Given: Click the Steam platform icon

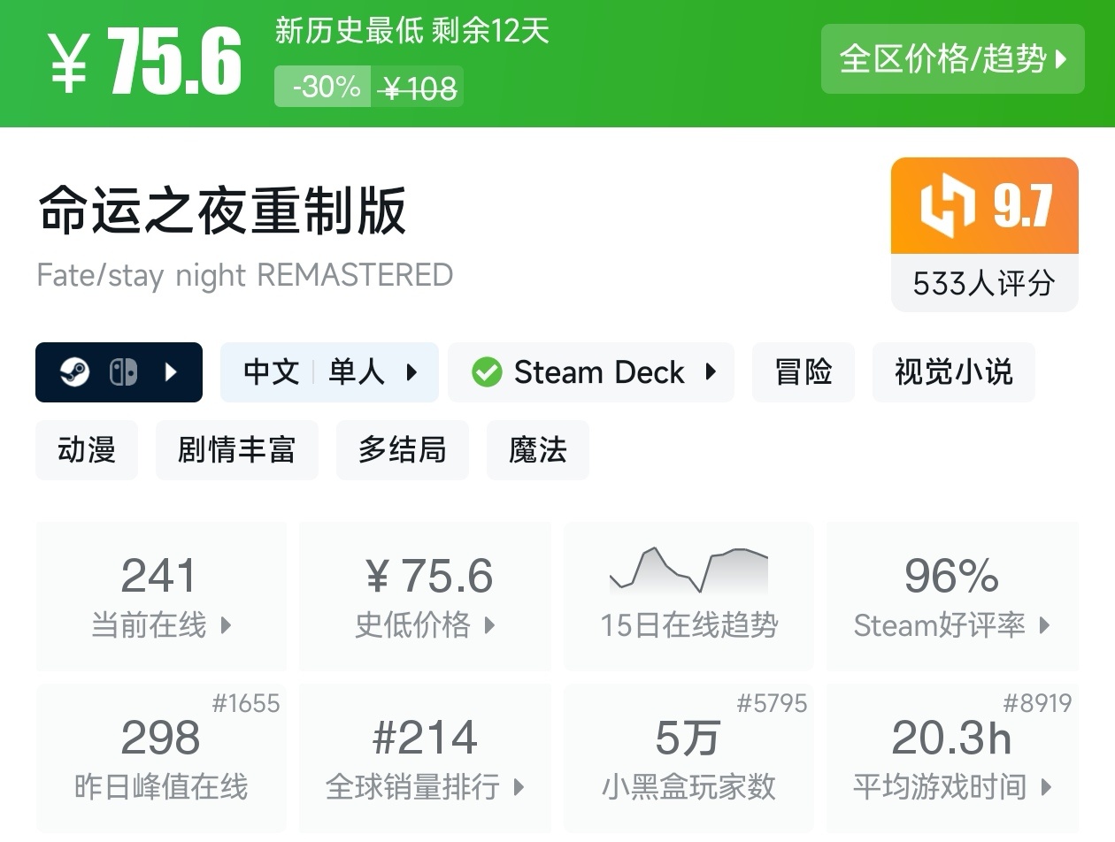Looking at the screenshot, I should coord(74,372).
